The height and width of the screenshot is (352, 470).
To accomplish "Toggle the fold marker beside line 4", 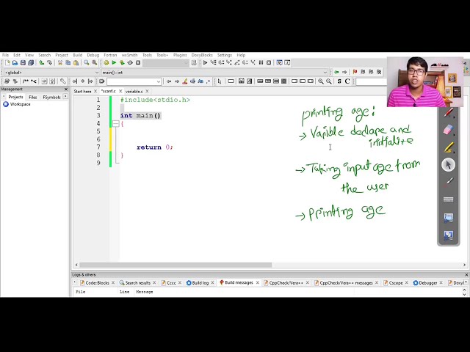I will pos(115,123).
